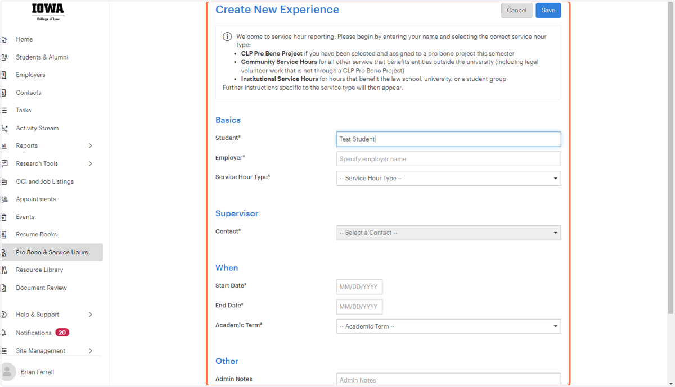This screenshot has height=387, width=675.
Task: Click the Supervisor section heading
Action: click(237, 213)
